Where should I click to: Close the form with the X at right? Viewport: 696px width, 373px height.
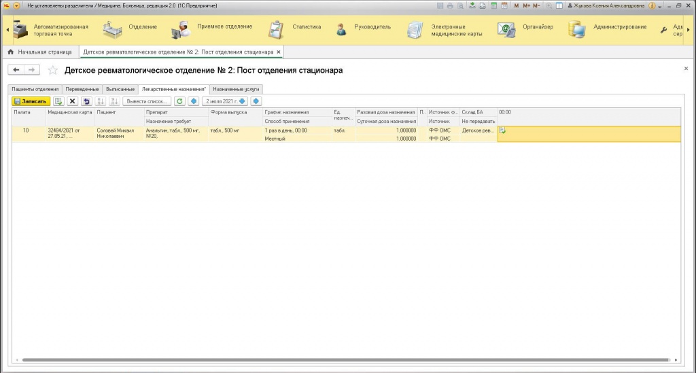[686, 69]
